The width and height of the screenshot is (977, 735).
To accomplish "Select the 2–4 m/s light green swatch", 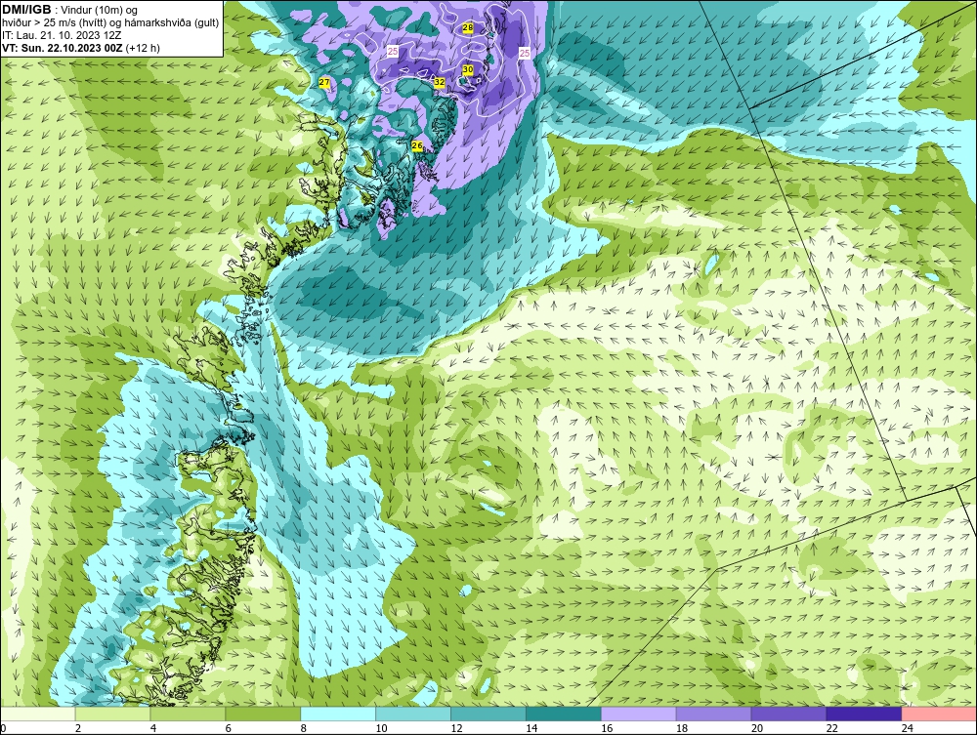I will [x=112, y=714].
